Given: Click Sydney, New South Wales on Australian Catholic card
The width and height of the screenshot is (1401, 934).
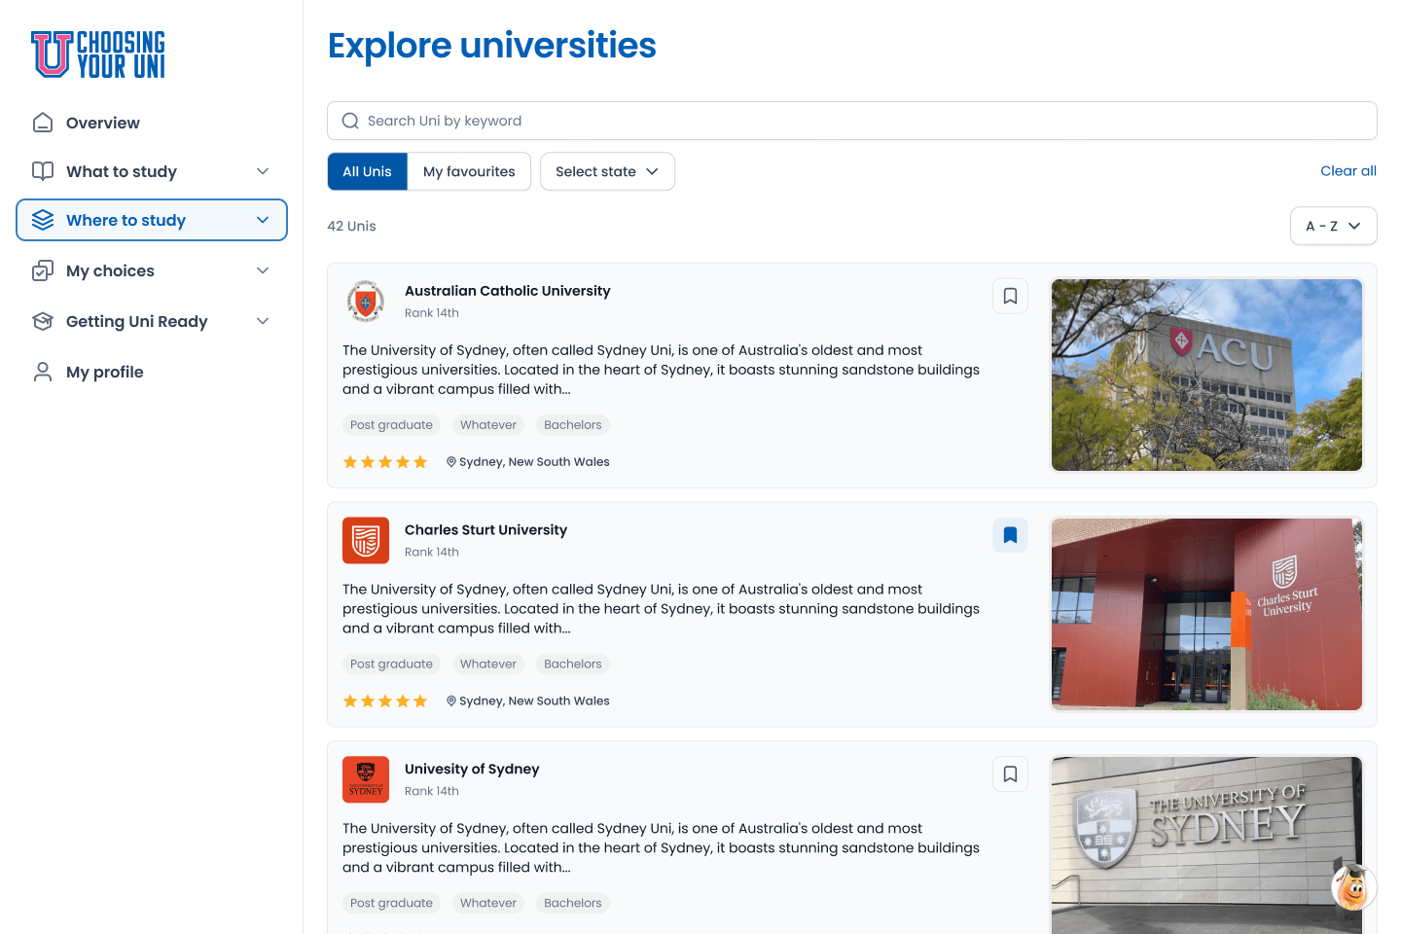Looking at the screenshot, I should pyautogui.click(x=534, y=462).
